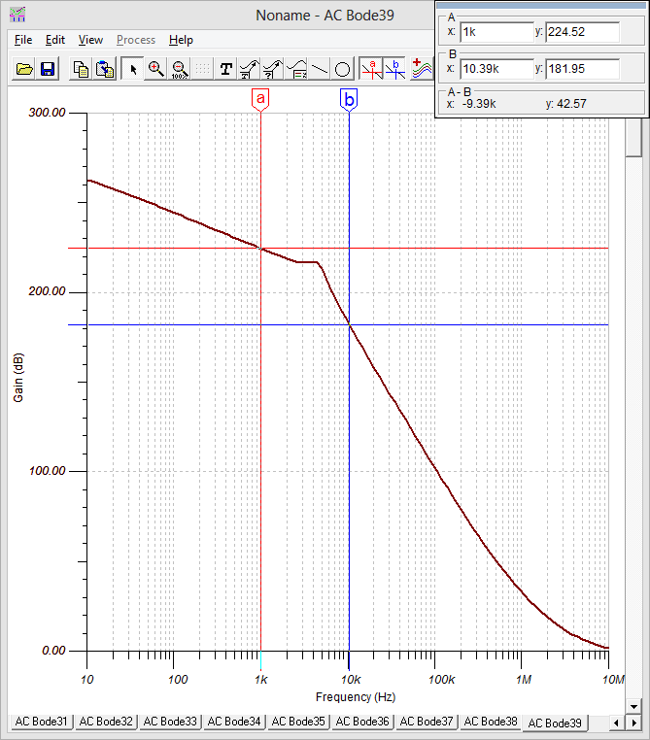The height and width of the screenshot is (740, 650).
Task: Save the diagram with the floppy disk icon
Action: click(x=48, y=69)
